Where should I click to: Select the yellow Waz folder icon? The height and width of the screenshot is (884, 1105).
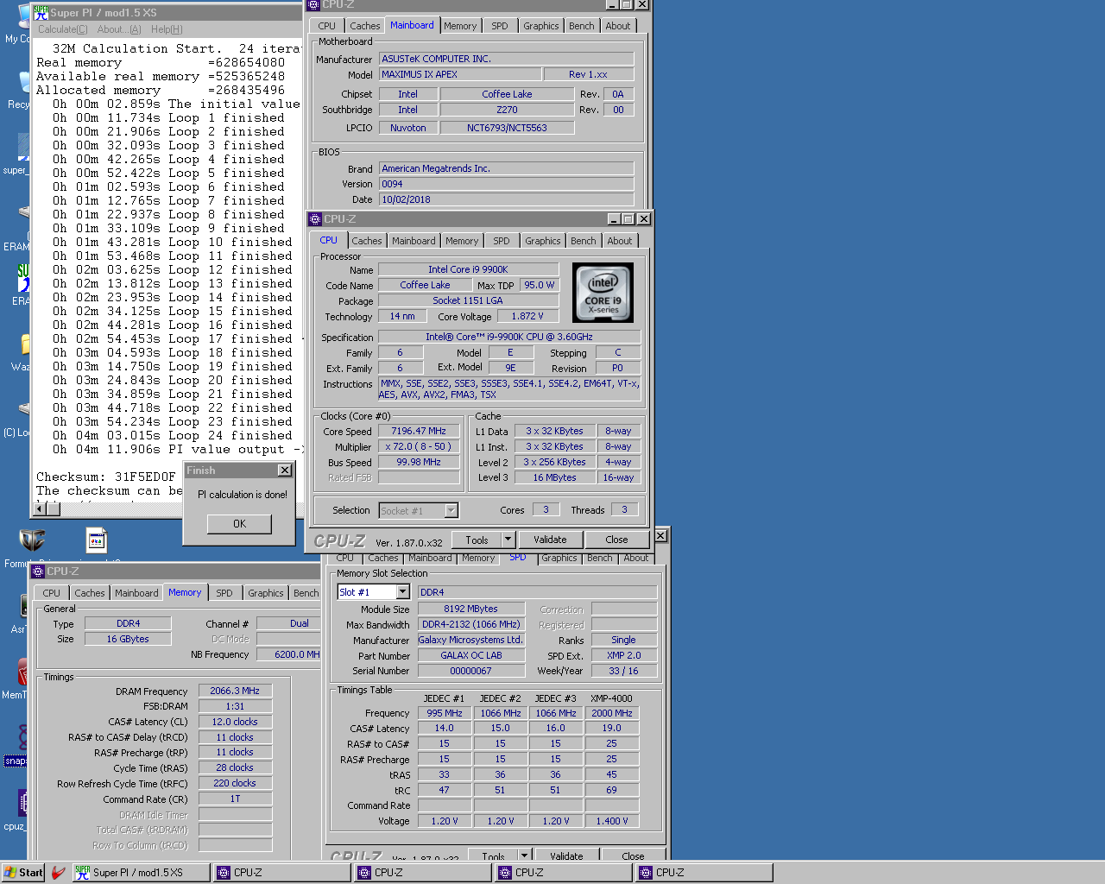[x=24, y=344]
